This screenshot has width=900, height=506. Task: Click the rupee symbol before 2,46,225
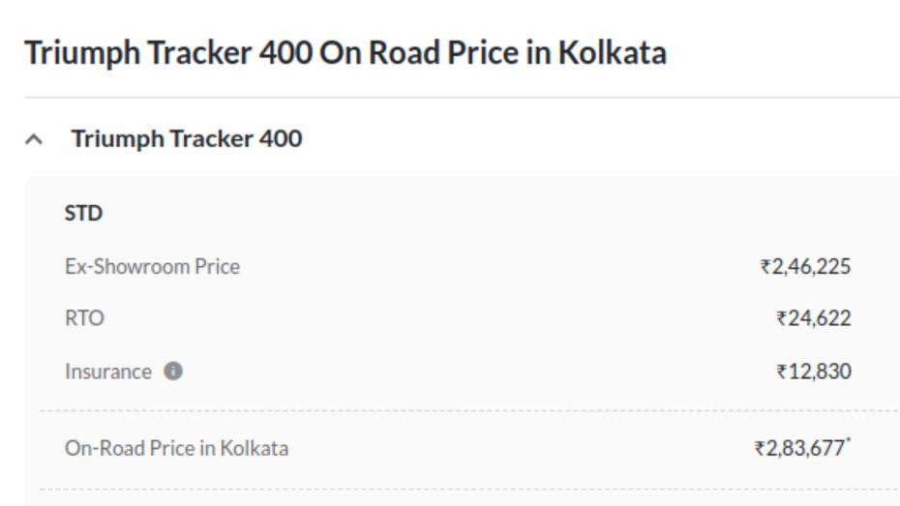click(x=765, y=267)
